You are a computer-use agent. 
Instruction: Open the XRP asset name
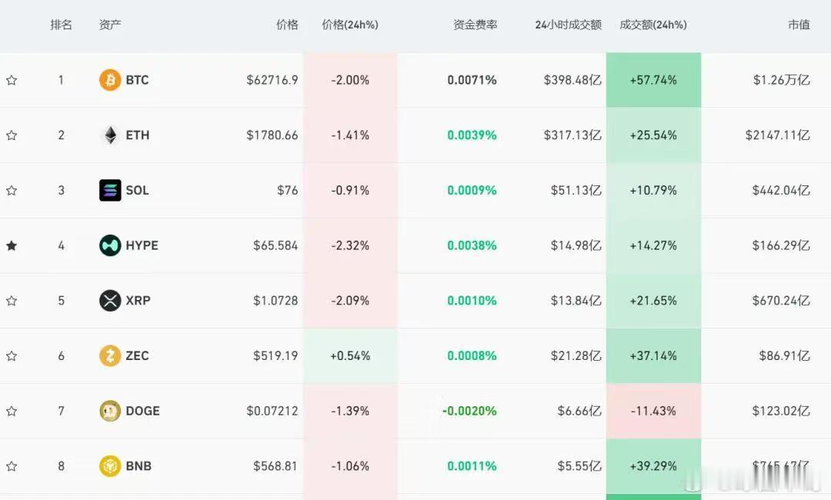click(138, 300)
